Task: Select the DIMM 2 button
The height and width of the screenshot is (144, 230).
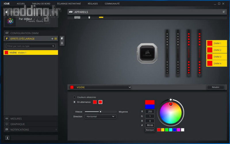Action: click(217, 50)
